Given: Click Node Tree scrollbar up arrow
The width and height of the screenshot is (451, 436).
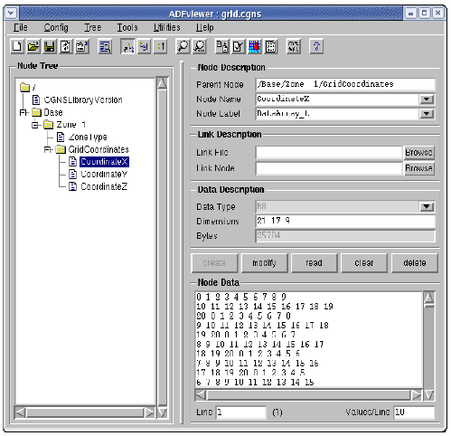Looking at the screenshot, I should coord(162,83).
